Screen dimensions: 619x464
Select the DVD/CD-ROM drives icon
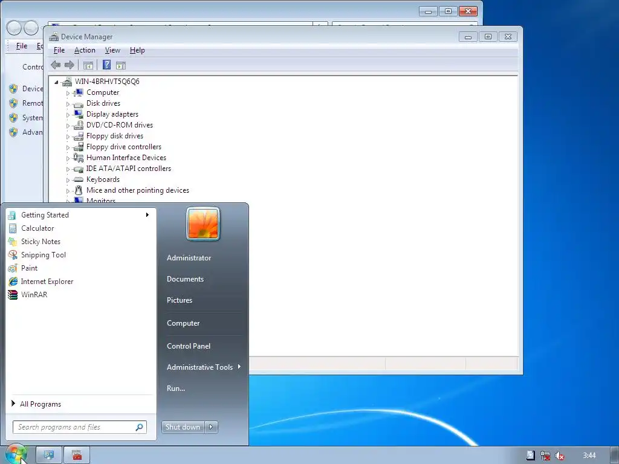79,125
